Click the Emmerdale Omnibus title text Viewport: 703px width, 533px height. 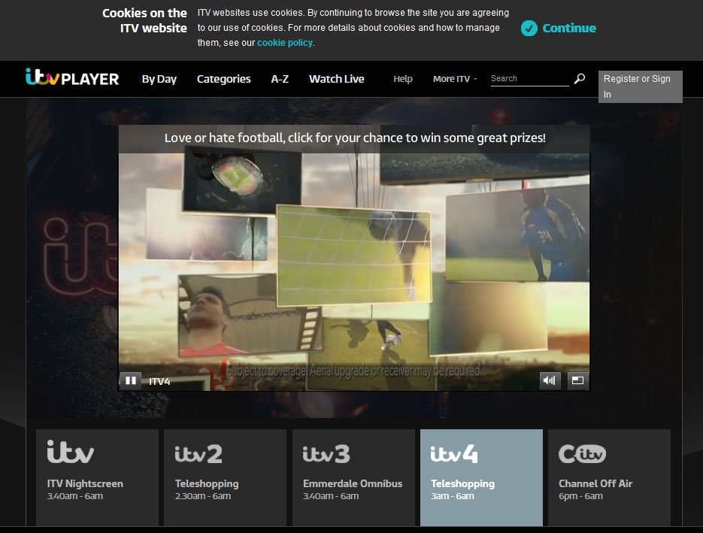pyautogui.click(x=353, y=483)
